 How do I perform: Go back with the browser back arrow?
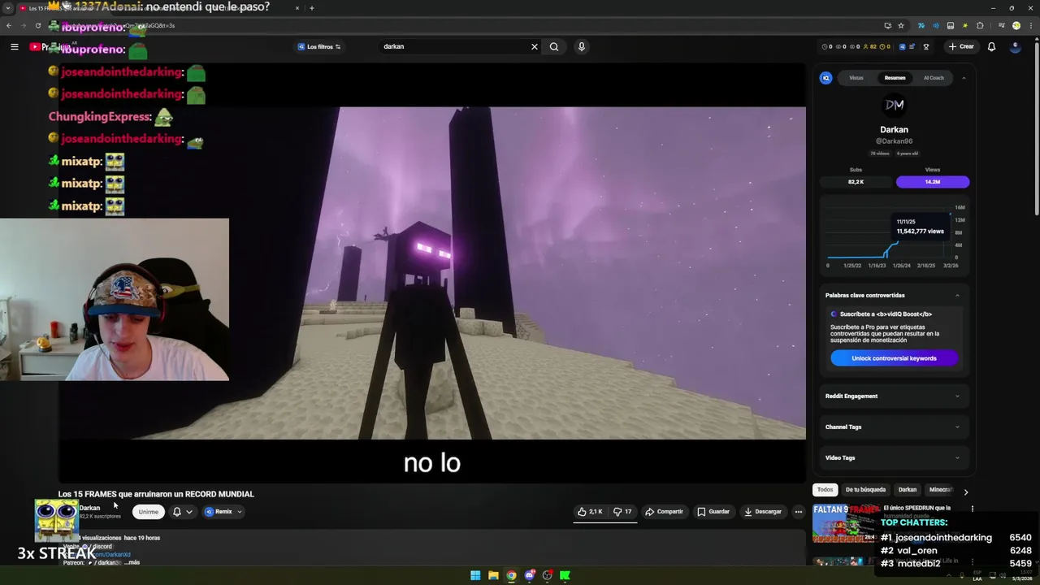(x=9, y=25)
